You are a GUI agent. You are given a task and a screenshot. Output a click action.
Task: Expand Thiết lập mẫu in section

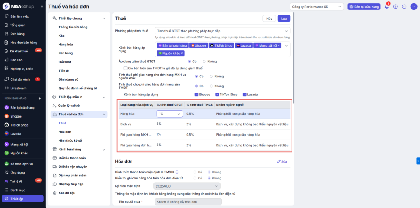pos(104,97)
